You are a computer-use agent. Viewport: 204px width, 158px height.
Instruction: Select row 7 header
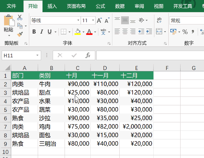coord(5,127)
